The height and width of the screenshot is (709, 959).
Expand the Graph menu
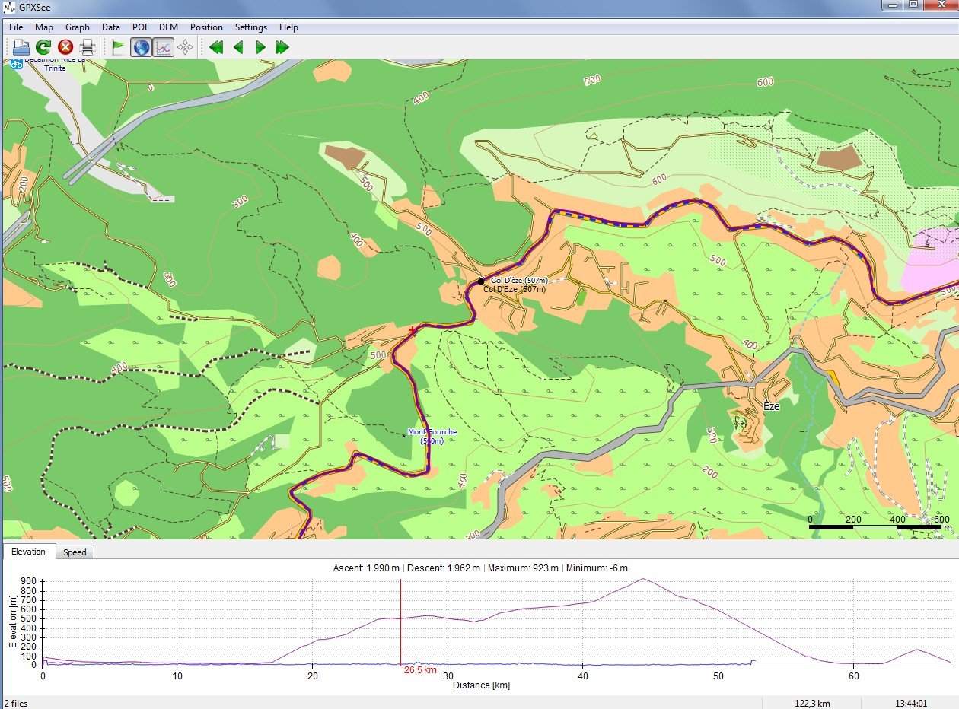(x=78, y=27)
